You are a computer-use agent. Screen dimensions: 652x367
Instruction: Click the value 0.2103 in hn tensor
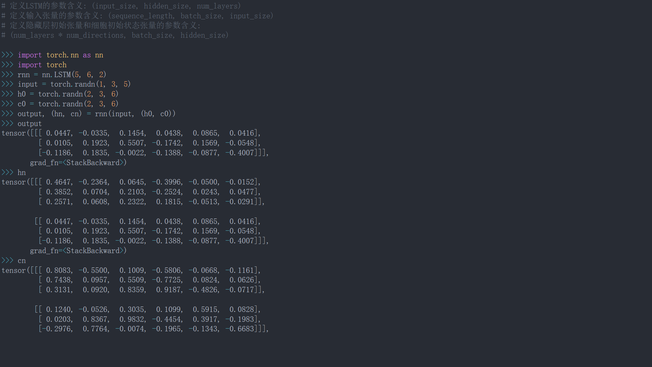(132, 192)
